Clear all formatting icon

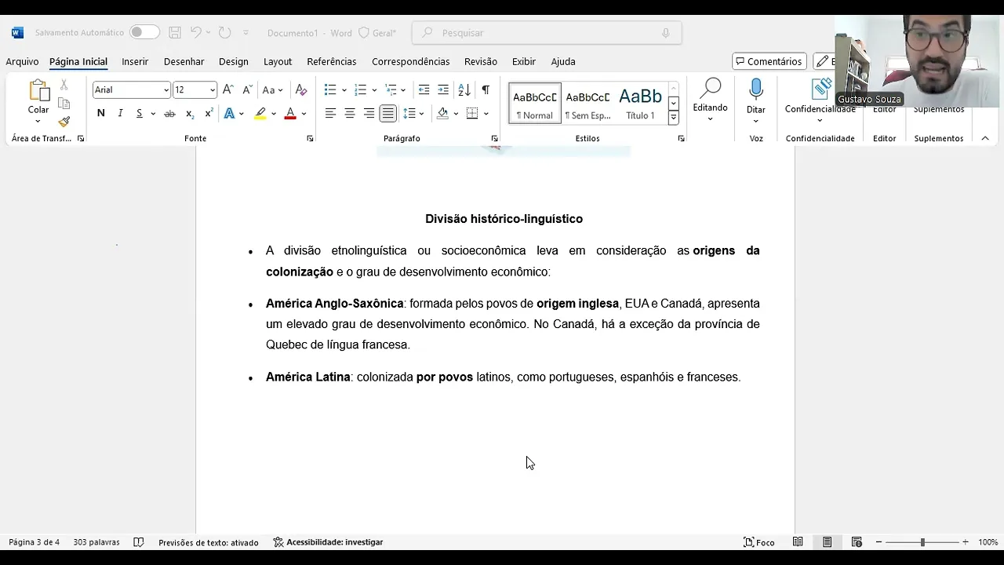click(x=301, y=89)
